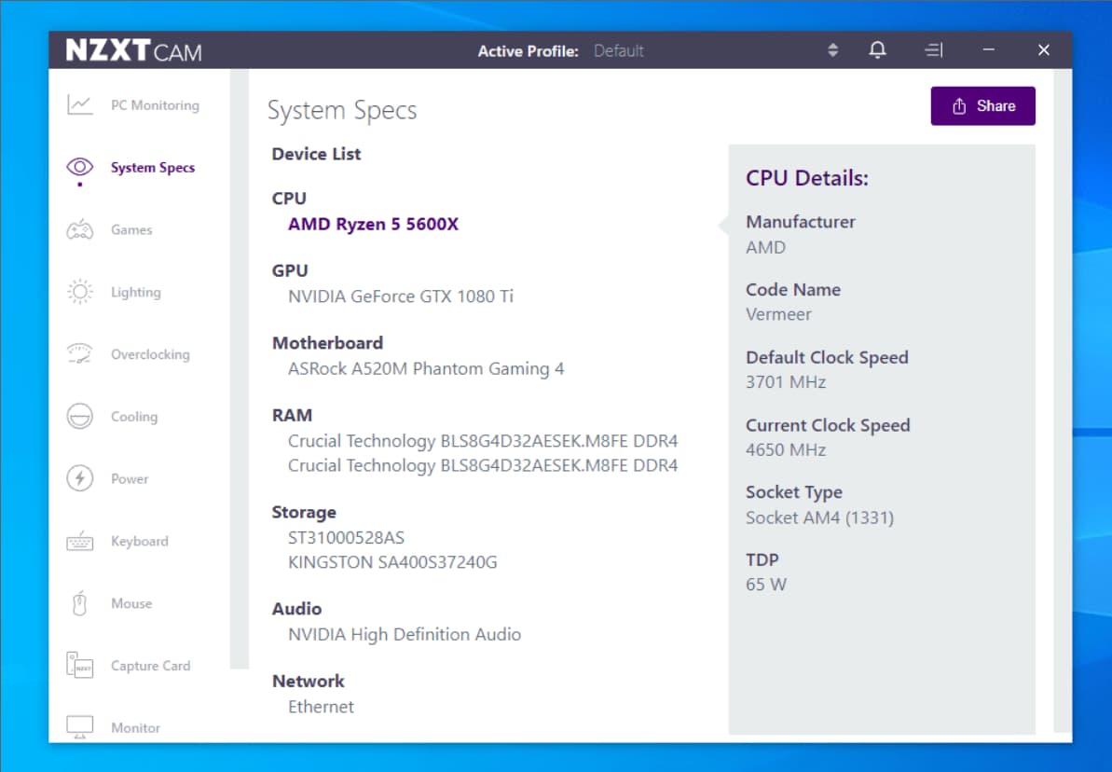Open Cooling section label

pyautogui.click(x=134, y=417)
